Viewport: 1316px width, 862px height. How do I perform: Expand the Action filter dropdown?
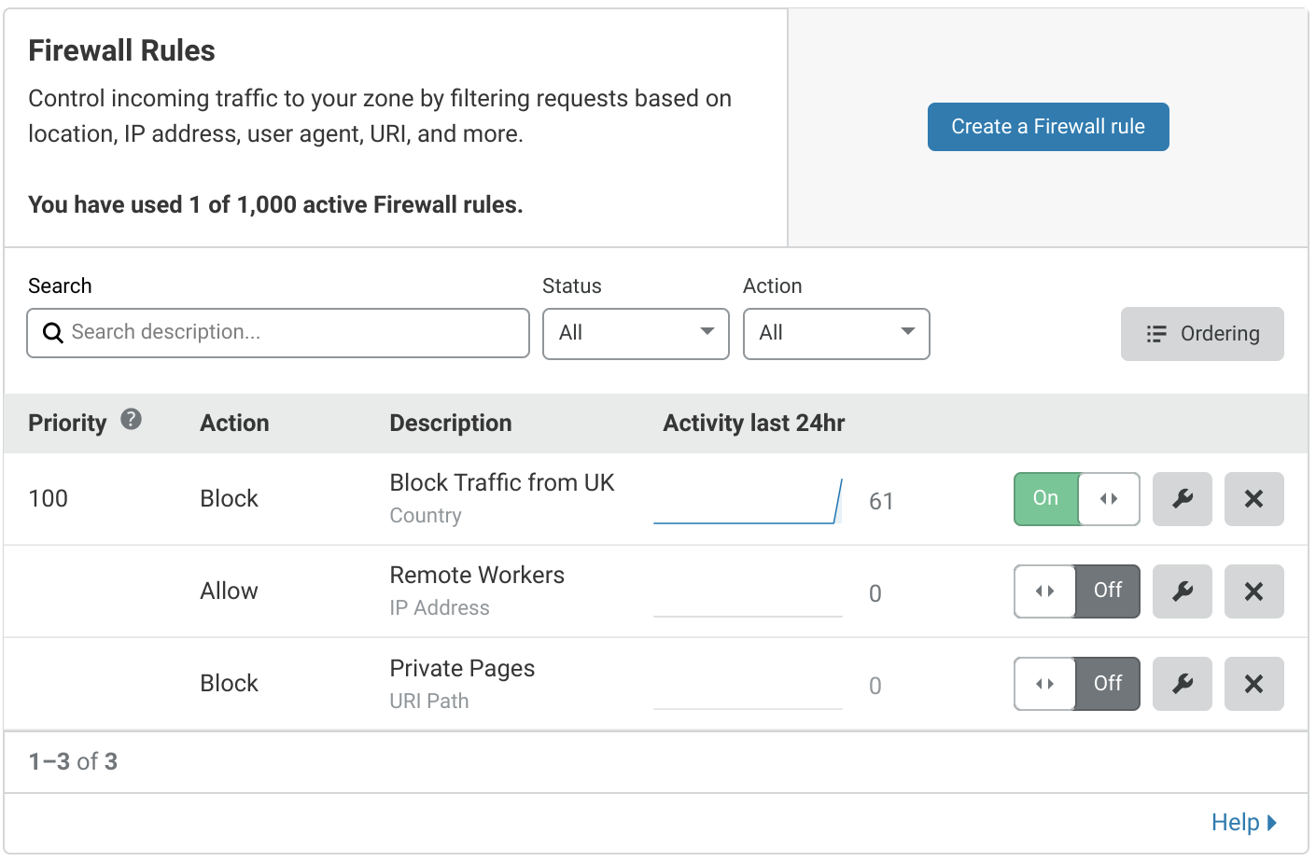(835, 333)
